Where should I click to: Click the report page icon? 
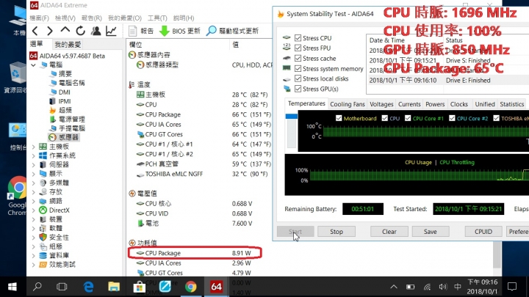pyautogui.click(x=132, y=31)
